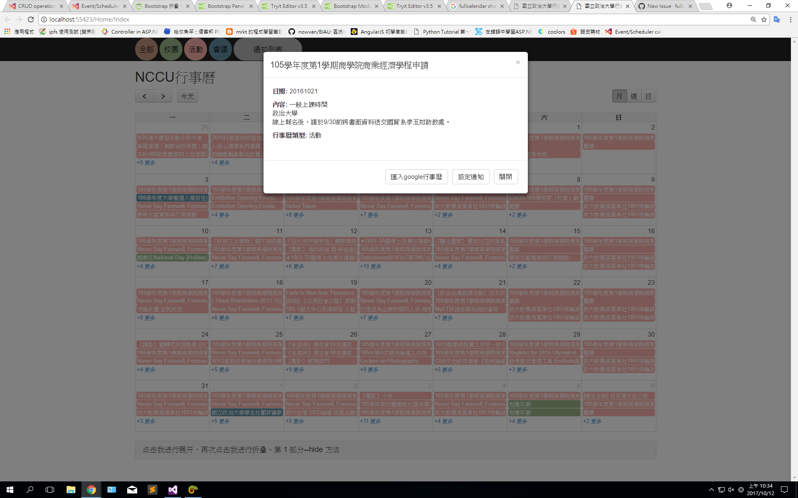This screenshot has width=798, height=498.
Task: Click the Windows Start button
Action: [9, 490]
